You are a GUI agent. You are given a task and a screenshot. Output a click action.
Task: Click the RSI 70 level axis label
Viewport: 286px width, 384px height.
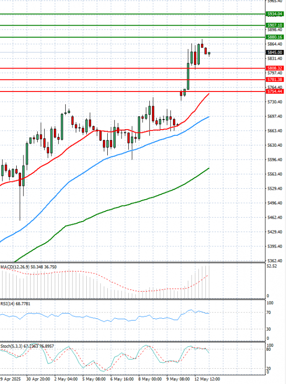coord(270,313)
